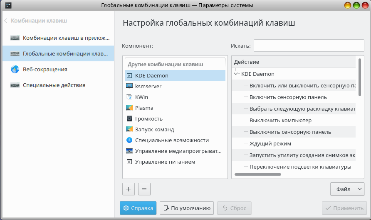Select Выбрать следующую раскладку action
This screenshot has height=220, width=371.
(294, 109)
